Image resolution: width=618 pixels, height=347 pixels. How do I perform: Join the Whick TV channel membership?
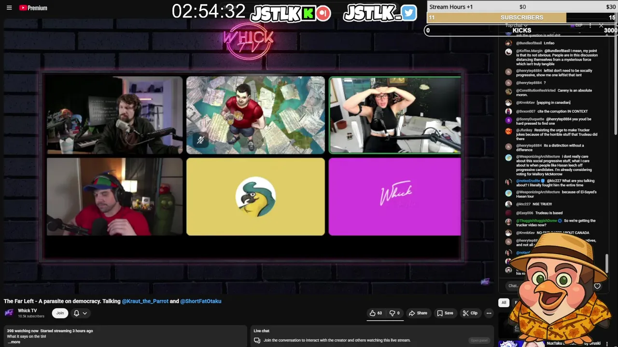click(60, 313)
